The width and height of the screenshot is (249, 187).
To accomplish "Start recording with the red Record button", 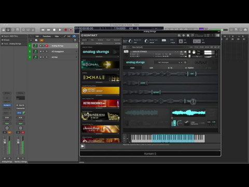I will (x=65, y=30).
